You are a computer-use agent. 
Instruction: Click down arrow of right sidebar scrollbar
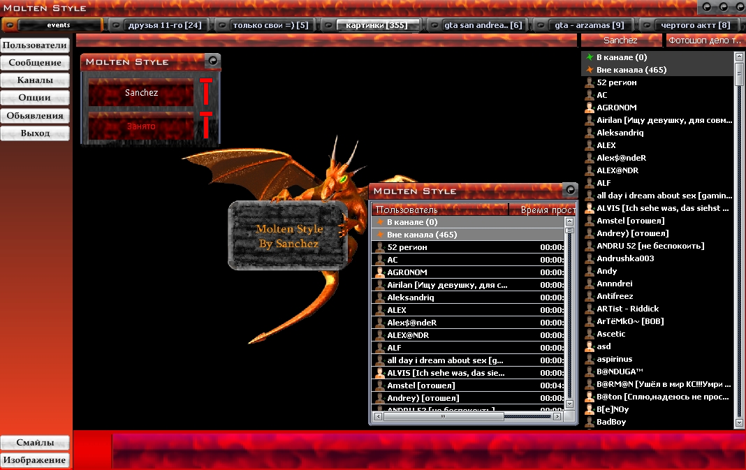pos(740,423)
